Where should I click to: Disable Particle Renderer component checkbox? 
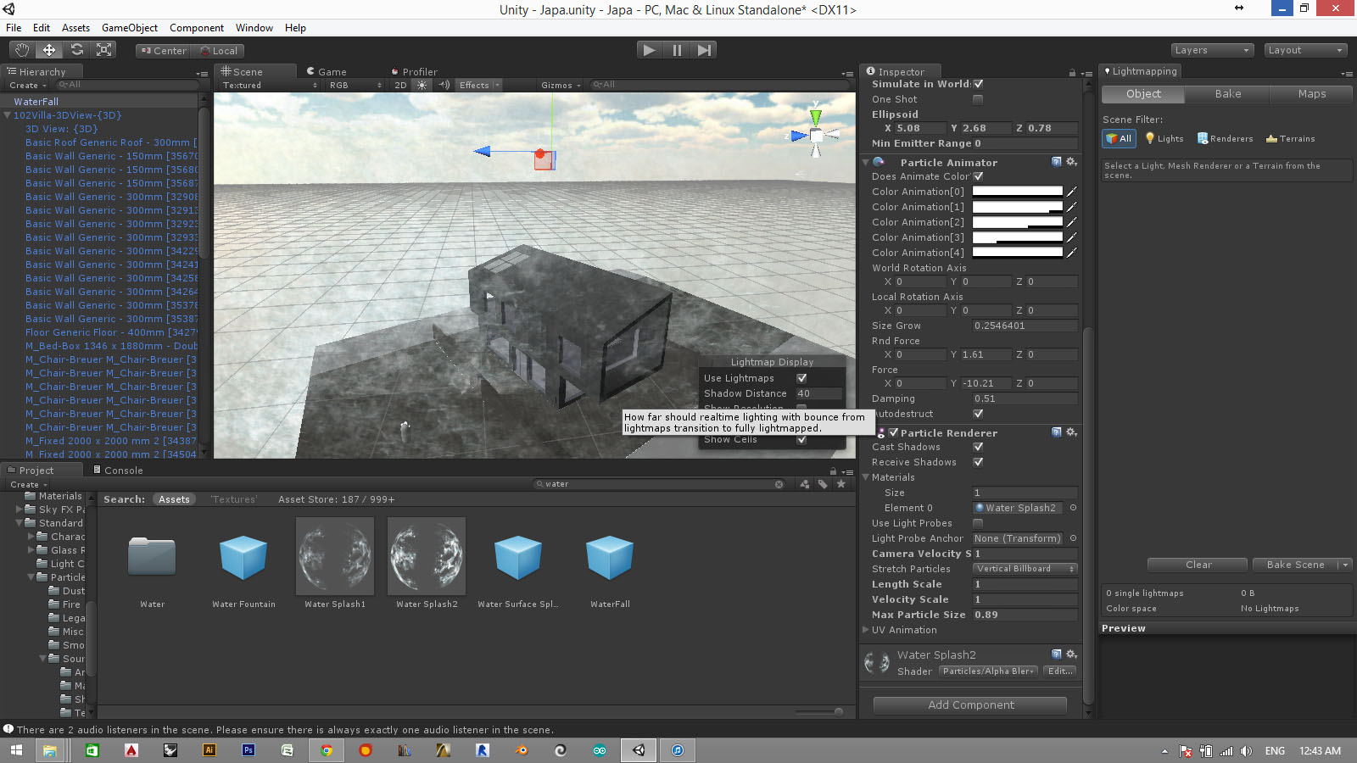(x=893, y=432)
